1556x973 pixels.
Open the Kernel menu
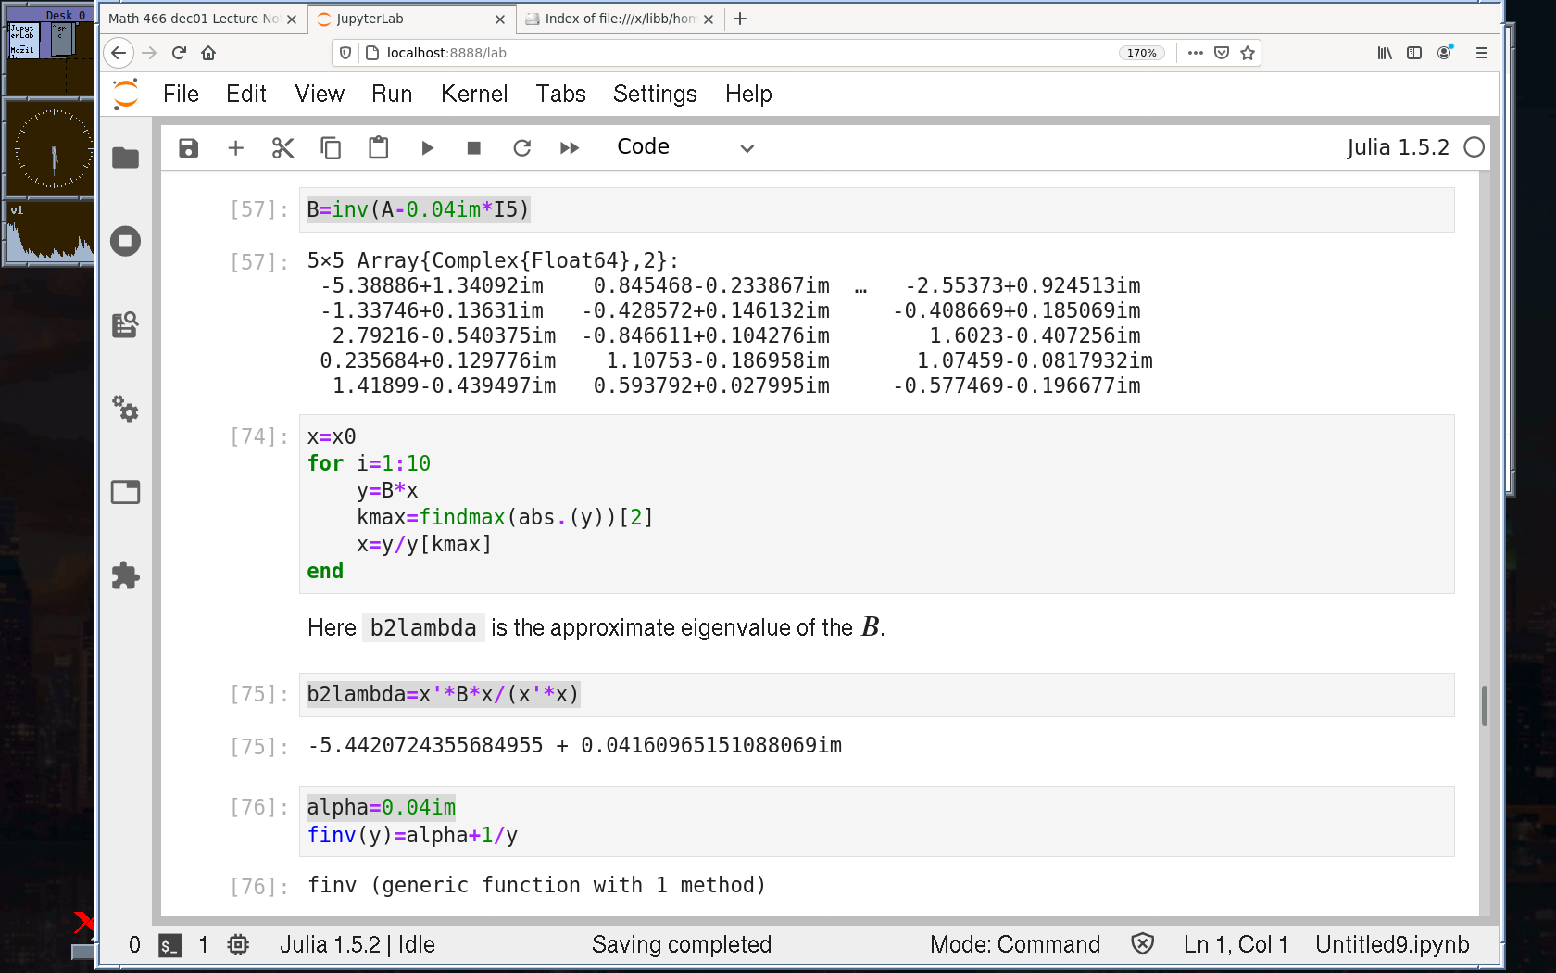[x=474, y=94]
